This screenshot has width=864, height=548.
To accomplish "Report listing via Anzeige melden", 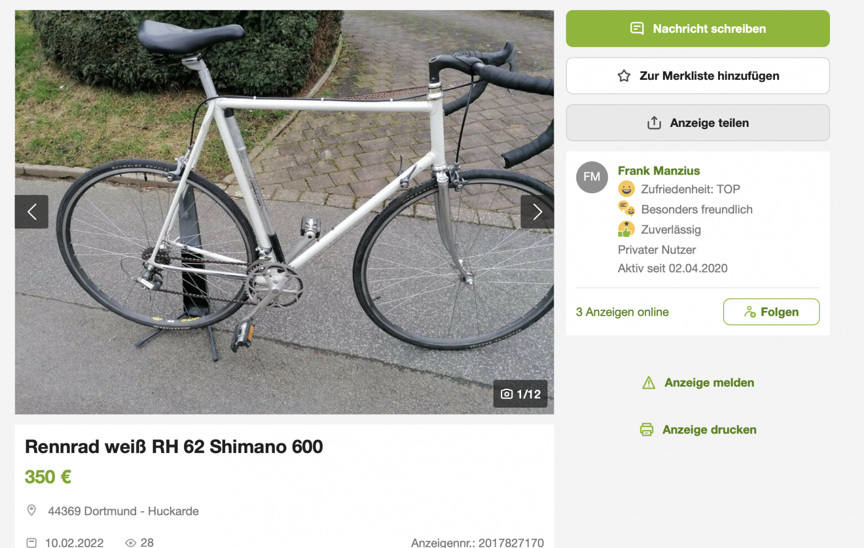I will (x=709, y=383).
